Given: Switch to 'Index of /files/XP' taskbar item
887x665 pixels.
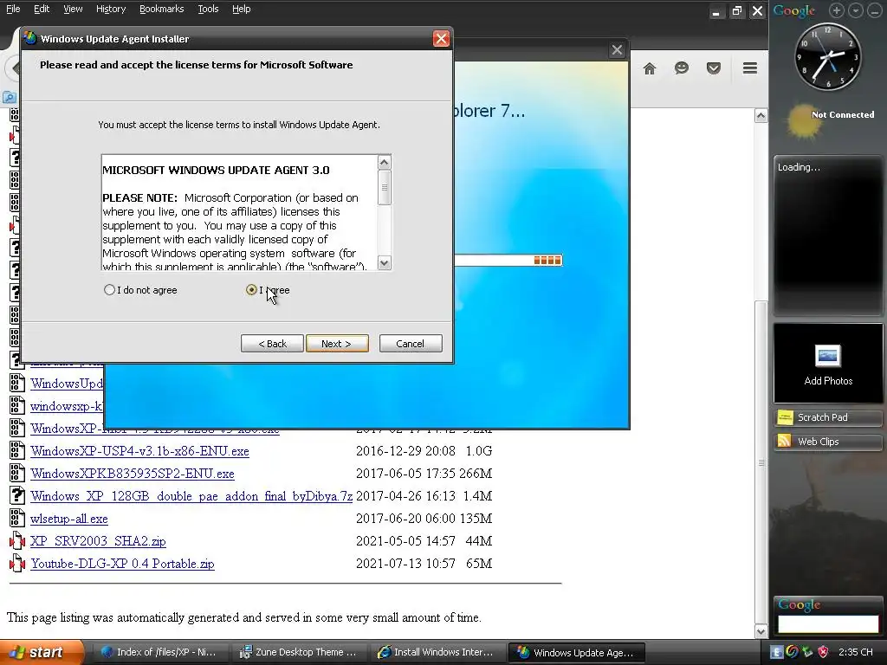Looking at the screenshot, I should [160, 652].
